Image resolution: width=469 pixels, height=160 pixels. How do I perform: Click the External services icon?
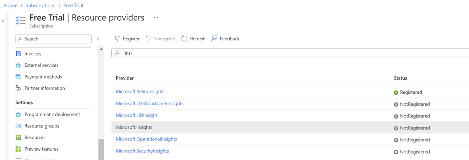(18, 65)
